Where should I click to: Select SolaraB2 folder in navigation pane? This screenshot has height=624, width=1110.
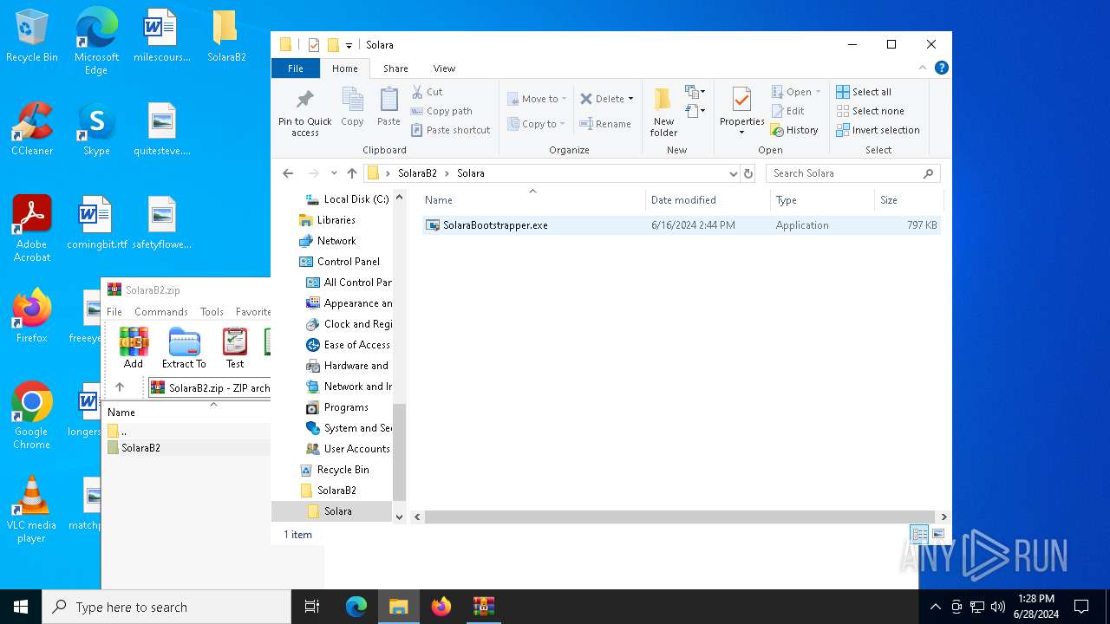(x=328, y=491)
